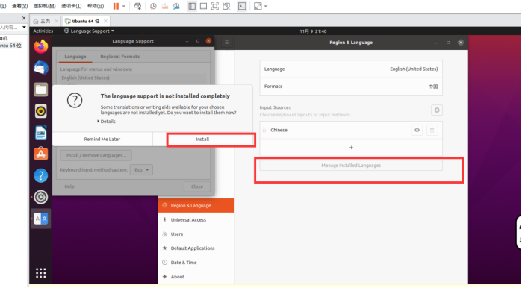Revert to snapshot using the orange clock icon

[x=165, y=6]
